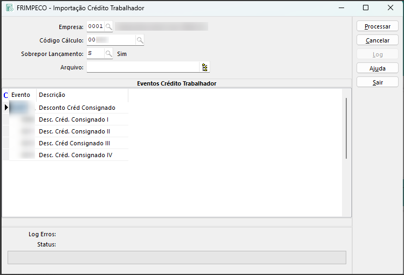Open the Código Cálculo search magnifier
The image size is (404, 275).
click(x=140, y=40)
